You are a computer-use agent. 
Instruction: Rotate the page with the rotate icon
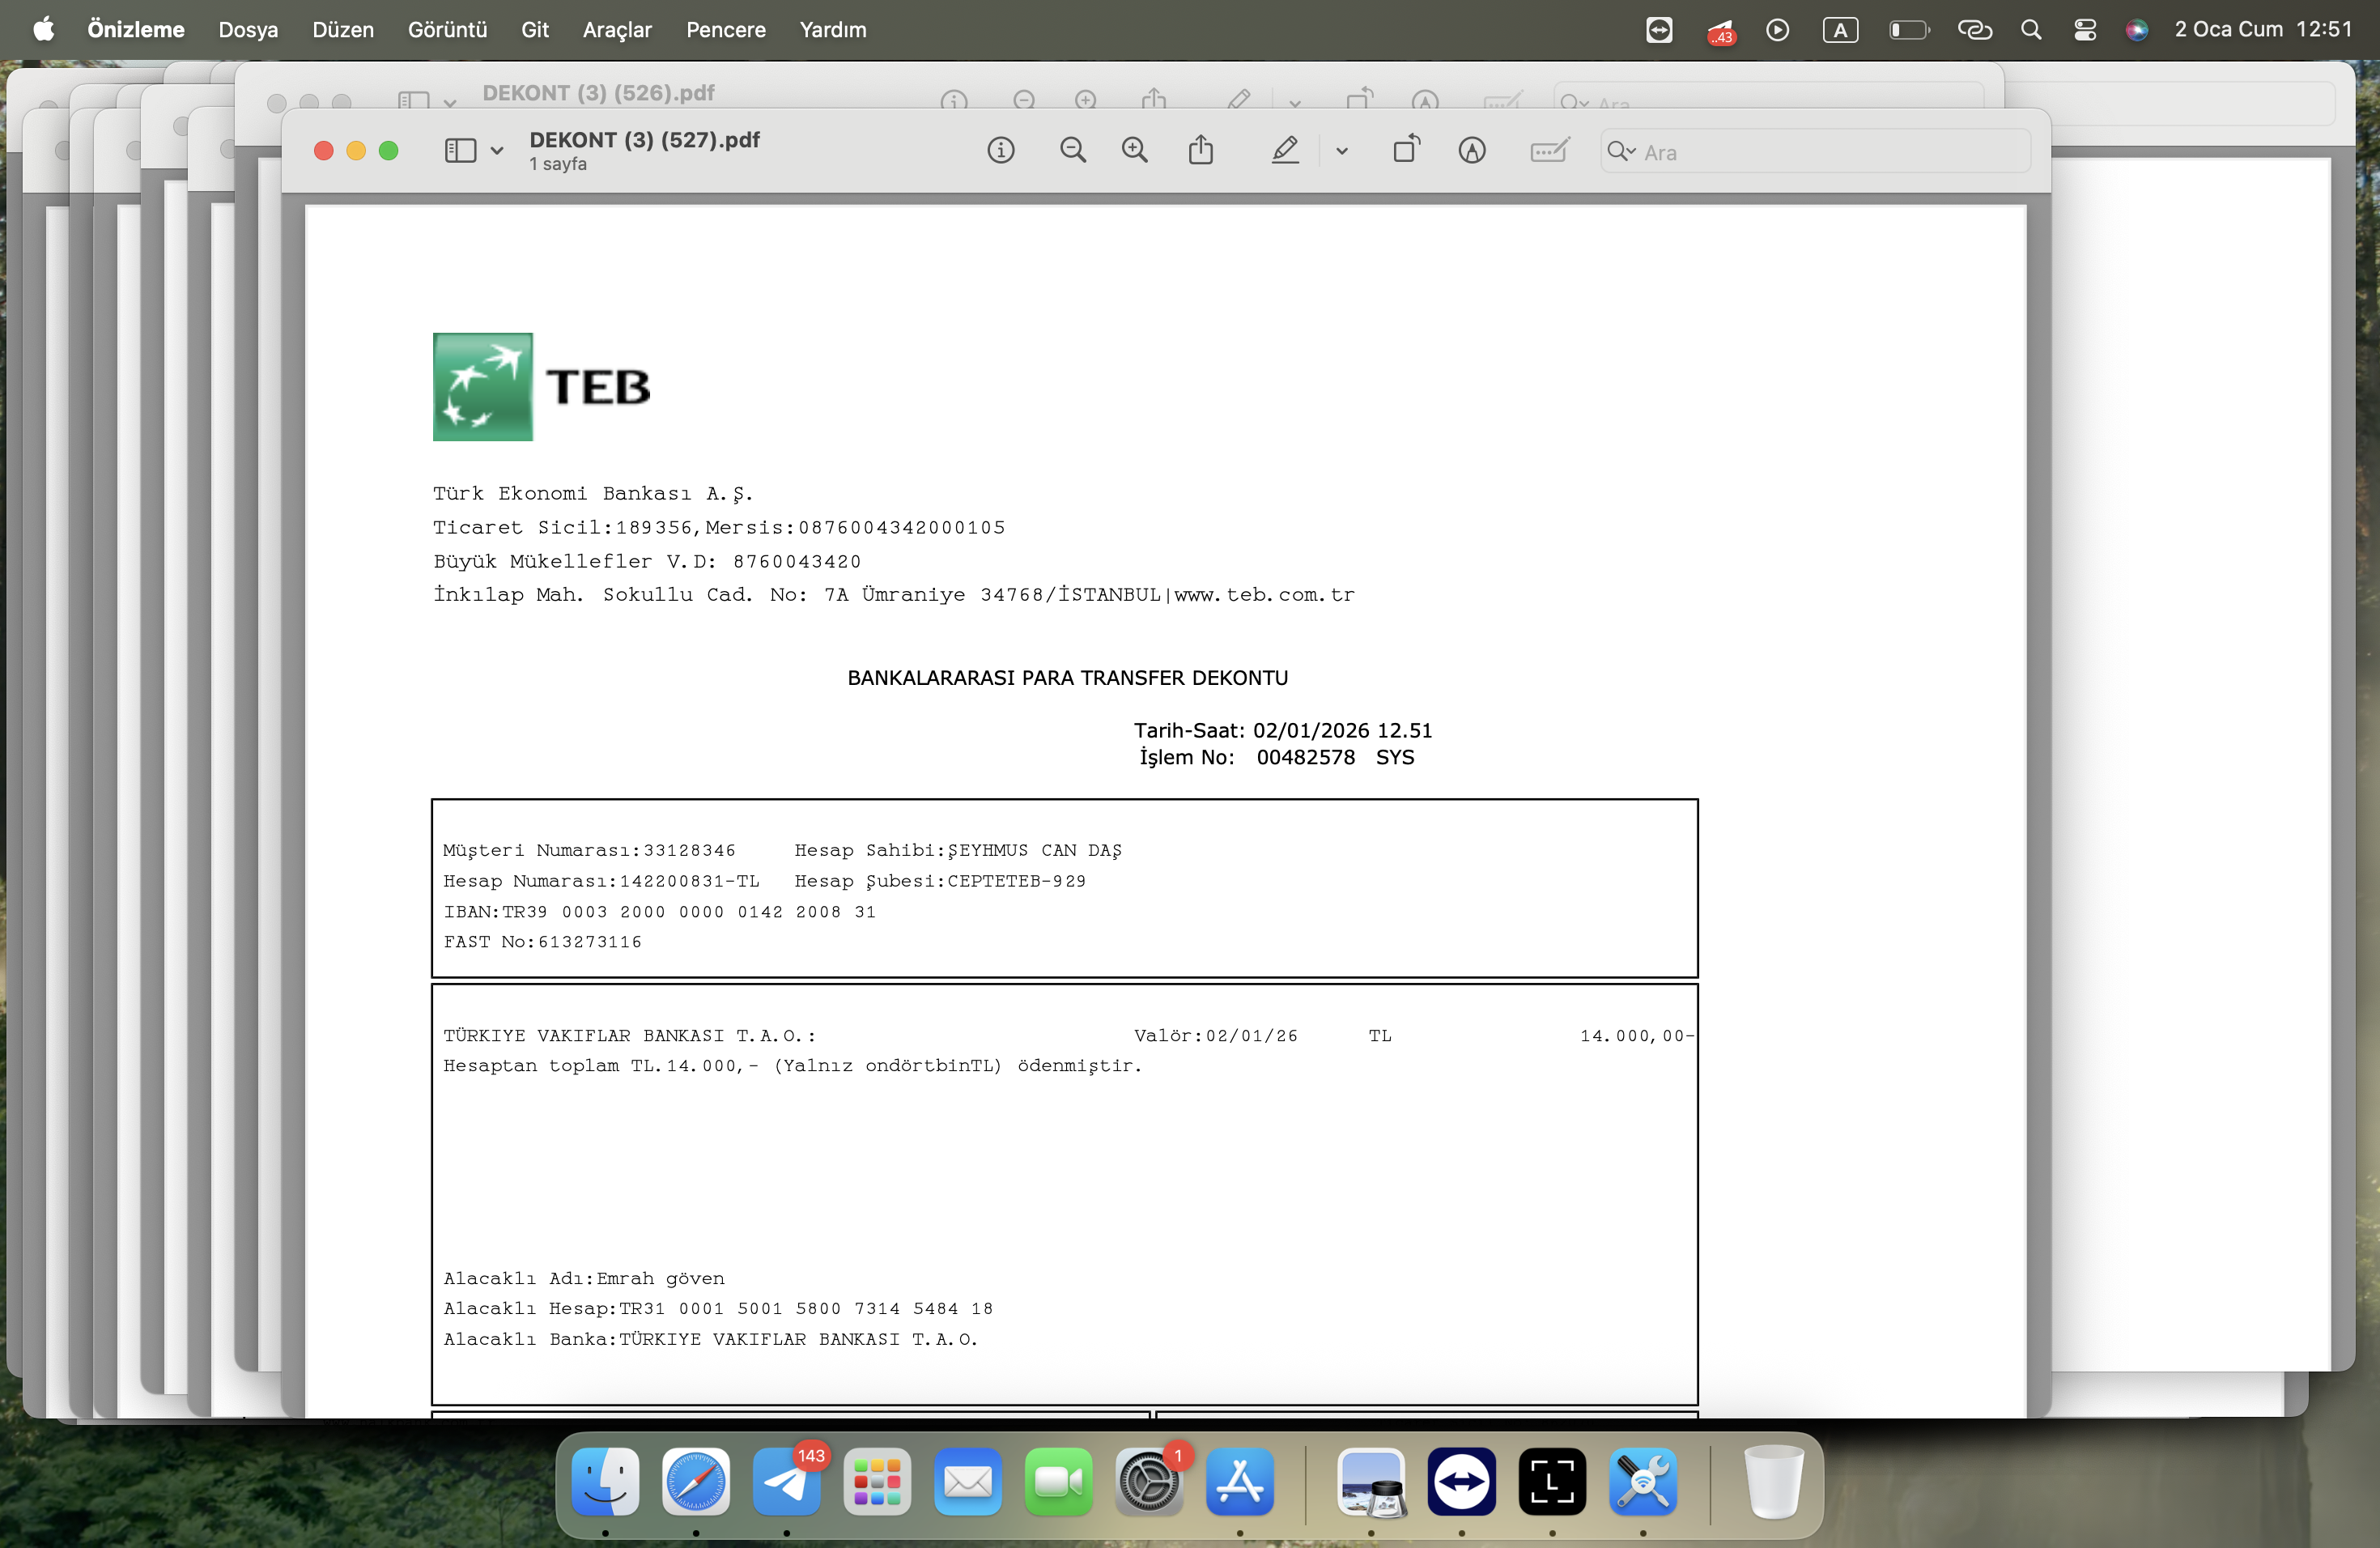point(1406,150)
